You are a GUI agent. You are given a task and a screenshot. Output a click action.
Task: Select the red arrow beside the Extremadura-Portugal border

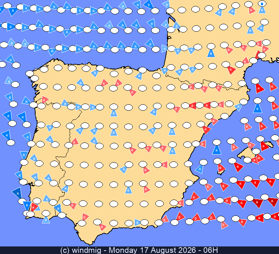(x=75, y=141)
